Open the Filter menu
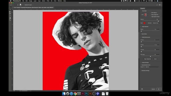171x96 pixels. pos(48,1)
